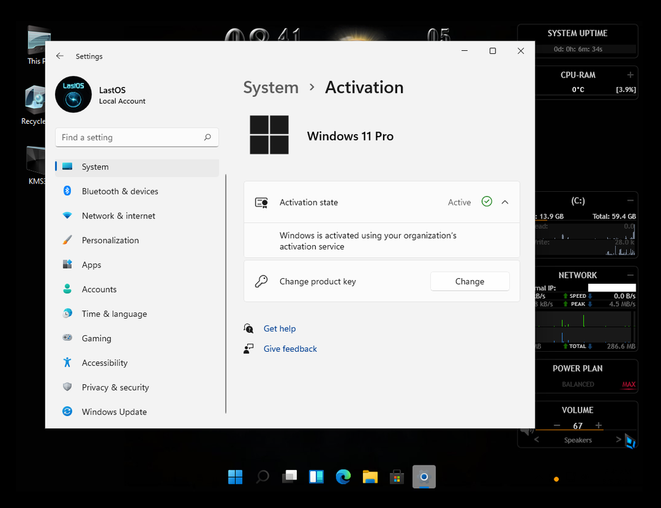
Task: Click the Settings sidebar scrollbar
Action: coord(226,293)
